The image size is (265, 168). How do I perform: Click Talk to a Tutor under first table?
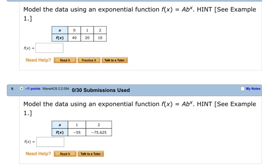tap(115, 60)
